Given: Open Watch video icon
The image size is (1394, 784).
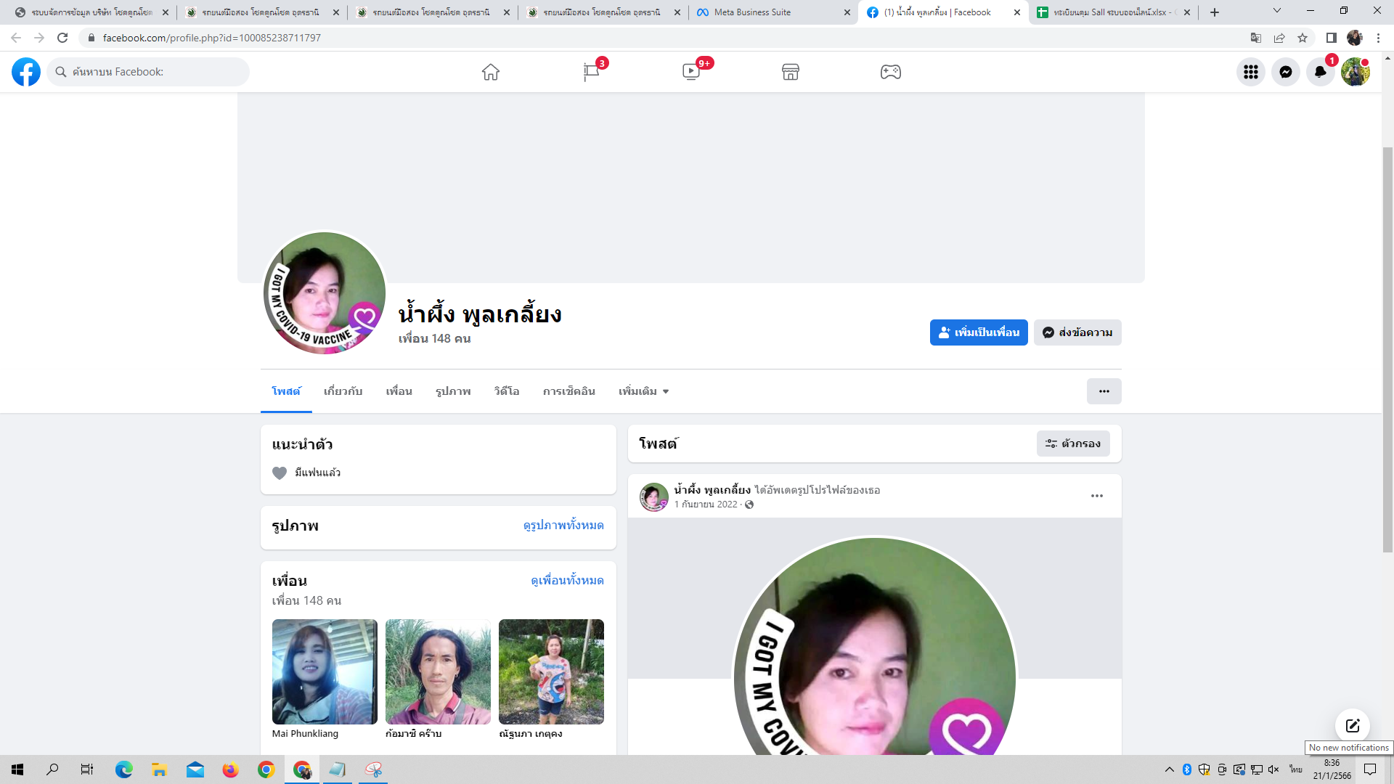Looking at the screenshot, I should click(691, 72).
